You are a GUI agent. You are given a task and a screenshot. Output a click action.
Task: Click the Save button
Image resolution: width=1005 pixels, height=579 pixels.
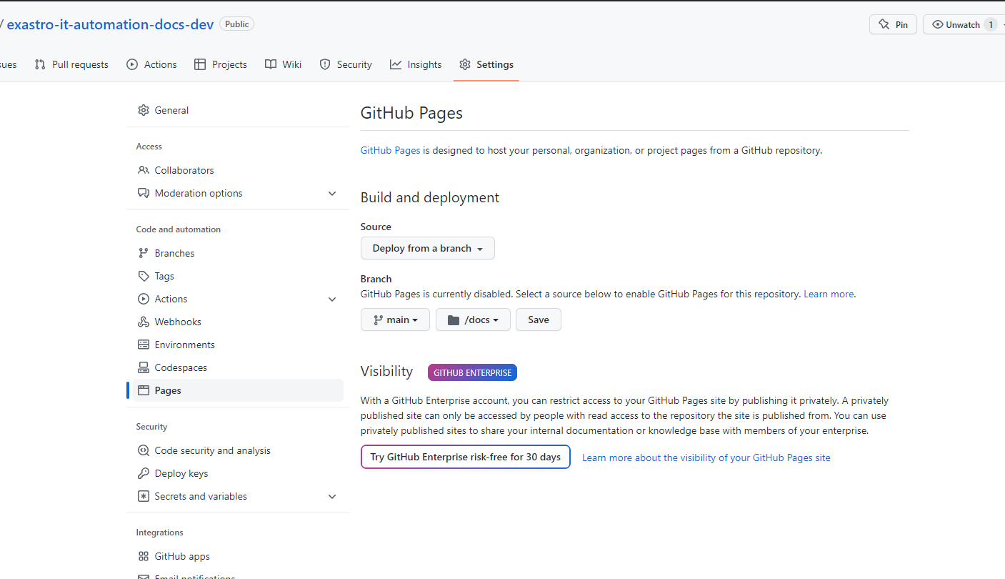pos(538,320)
